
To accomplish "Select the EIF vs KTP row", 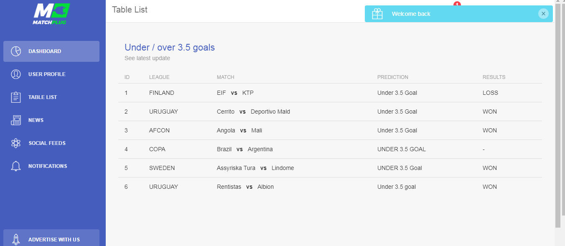I will (330, 93).
